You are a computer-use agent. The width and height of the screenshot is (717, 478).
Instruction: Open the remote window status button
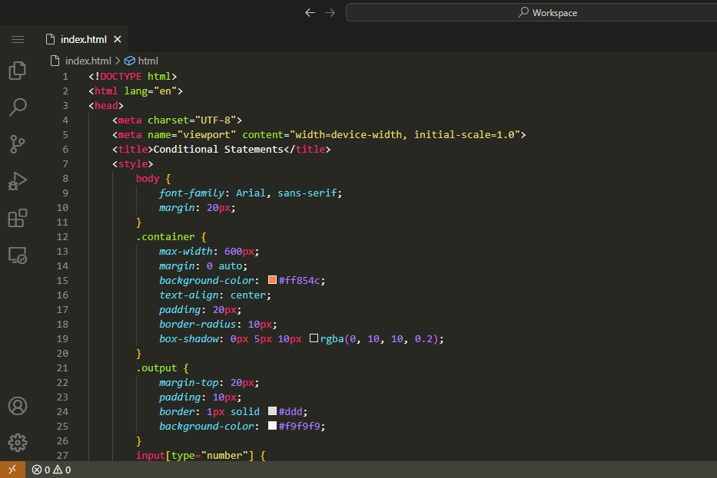(12, 470)
